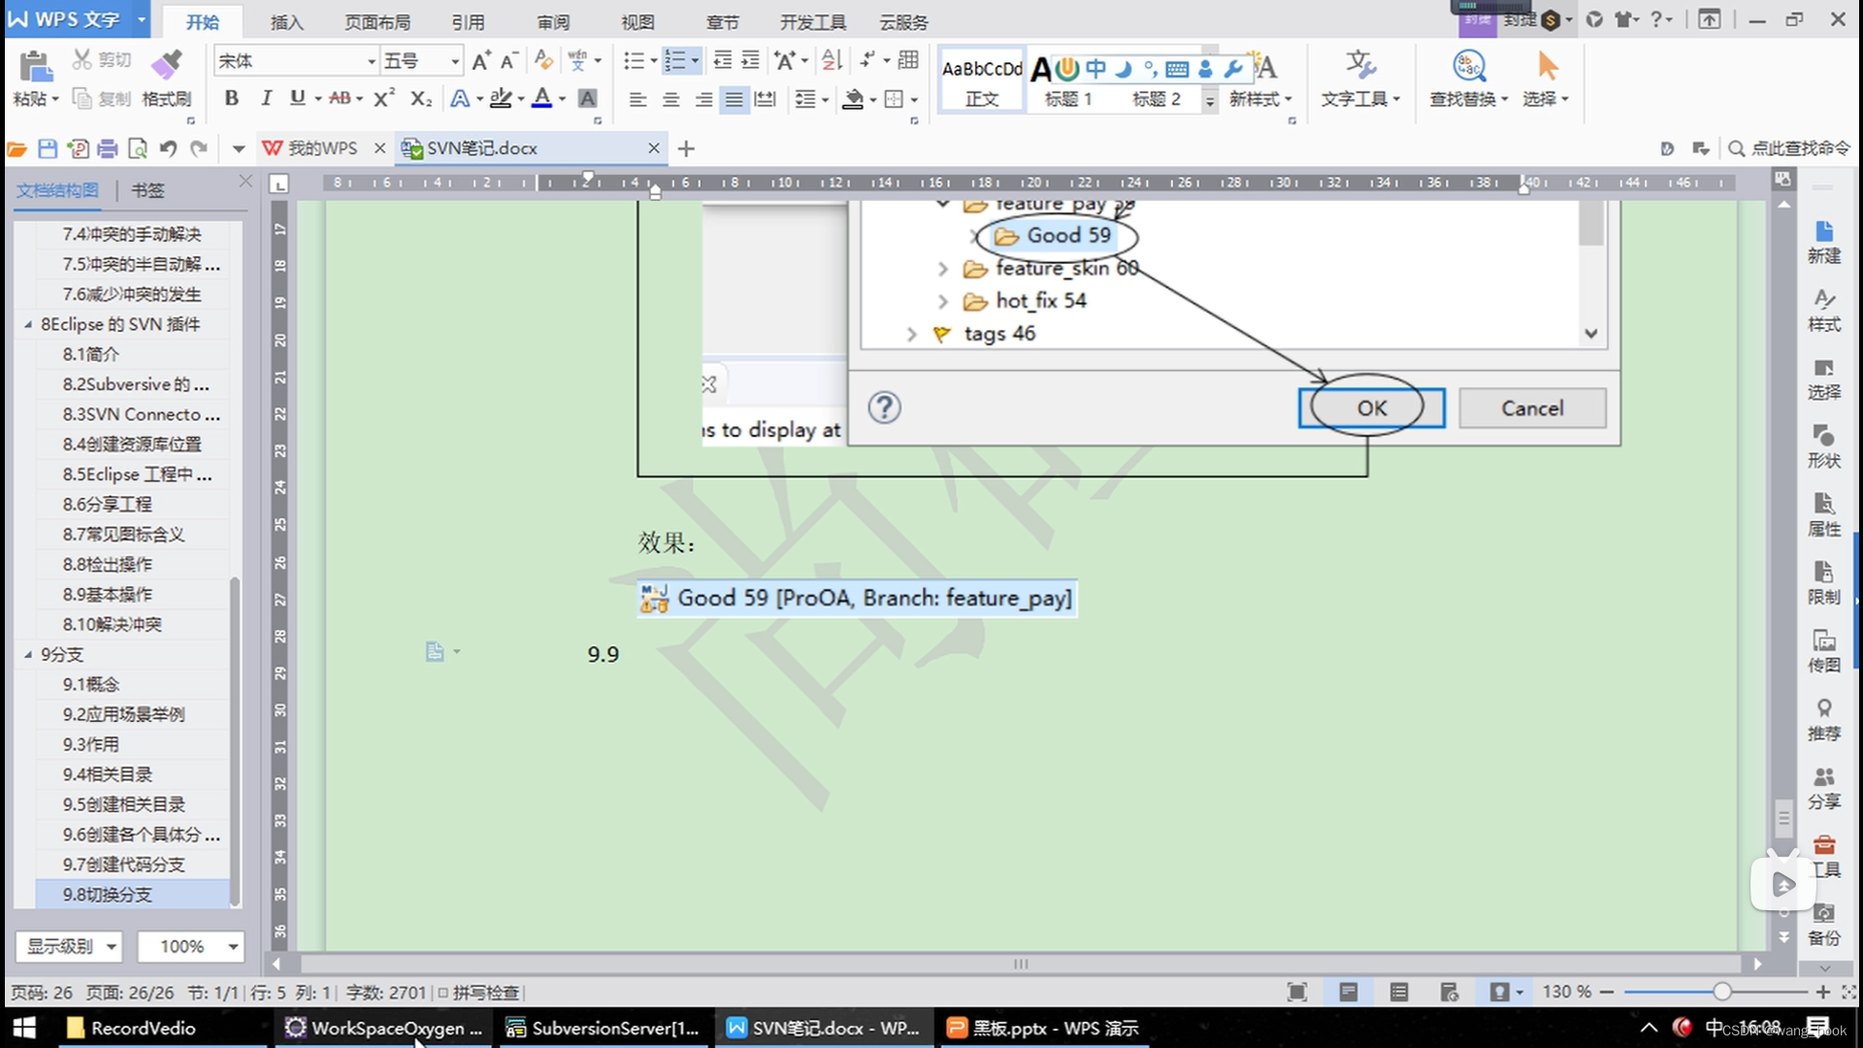Open font color dropdown arrow
The width and height of the screenshot is (1863, 1048).
562,99
